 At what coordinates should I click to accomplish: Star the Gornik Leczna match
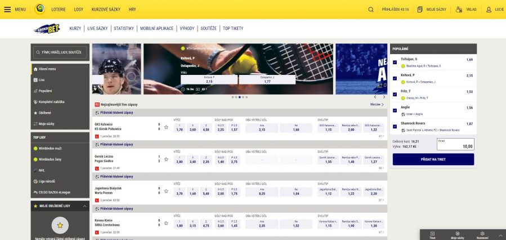pyautogui.click(x=166, y=160)
